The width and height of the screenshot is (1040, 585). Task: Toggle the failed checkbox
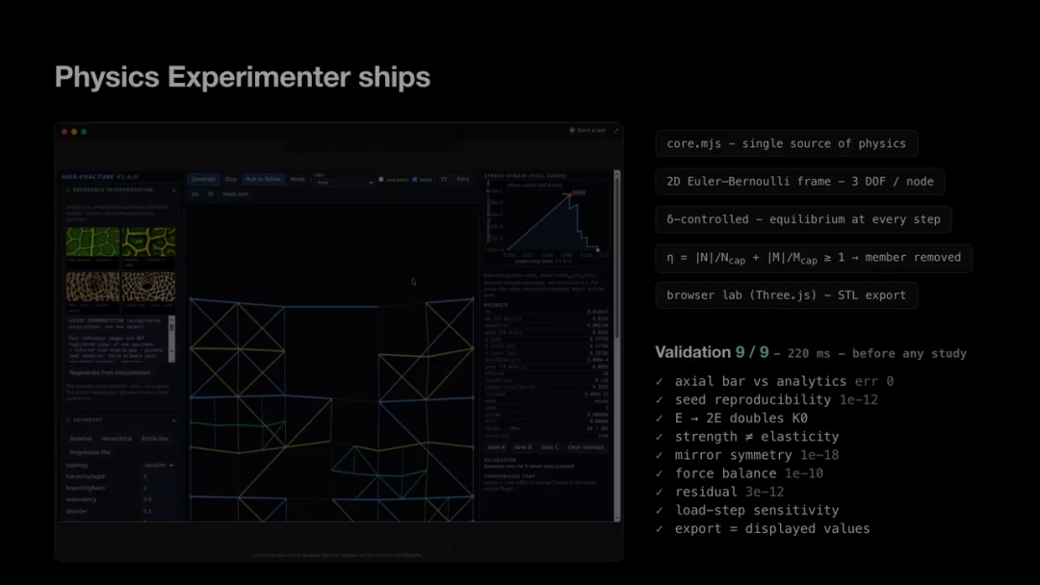click(x=414, y=180)
